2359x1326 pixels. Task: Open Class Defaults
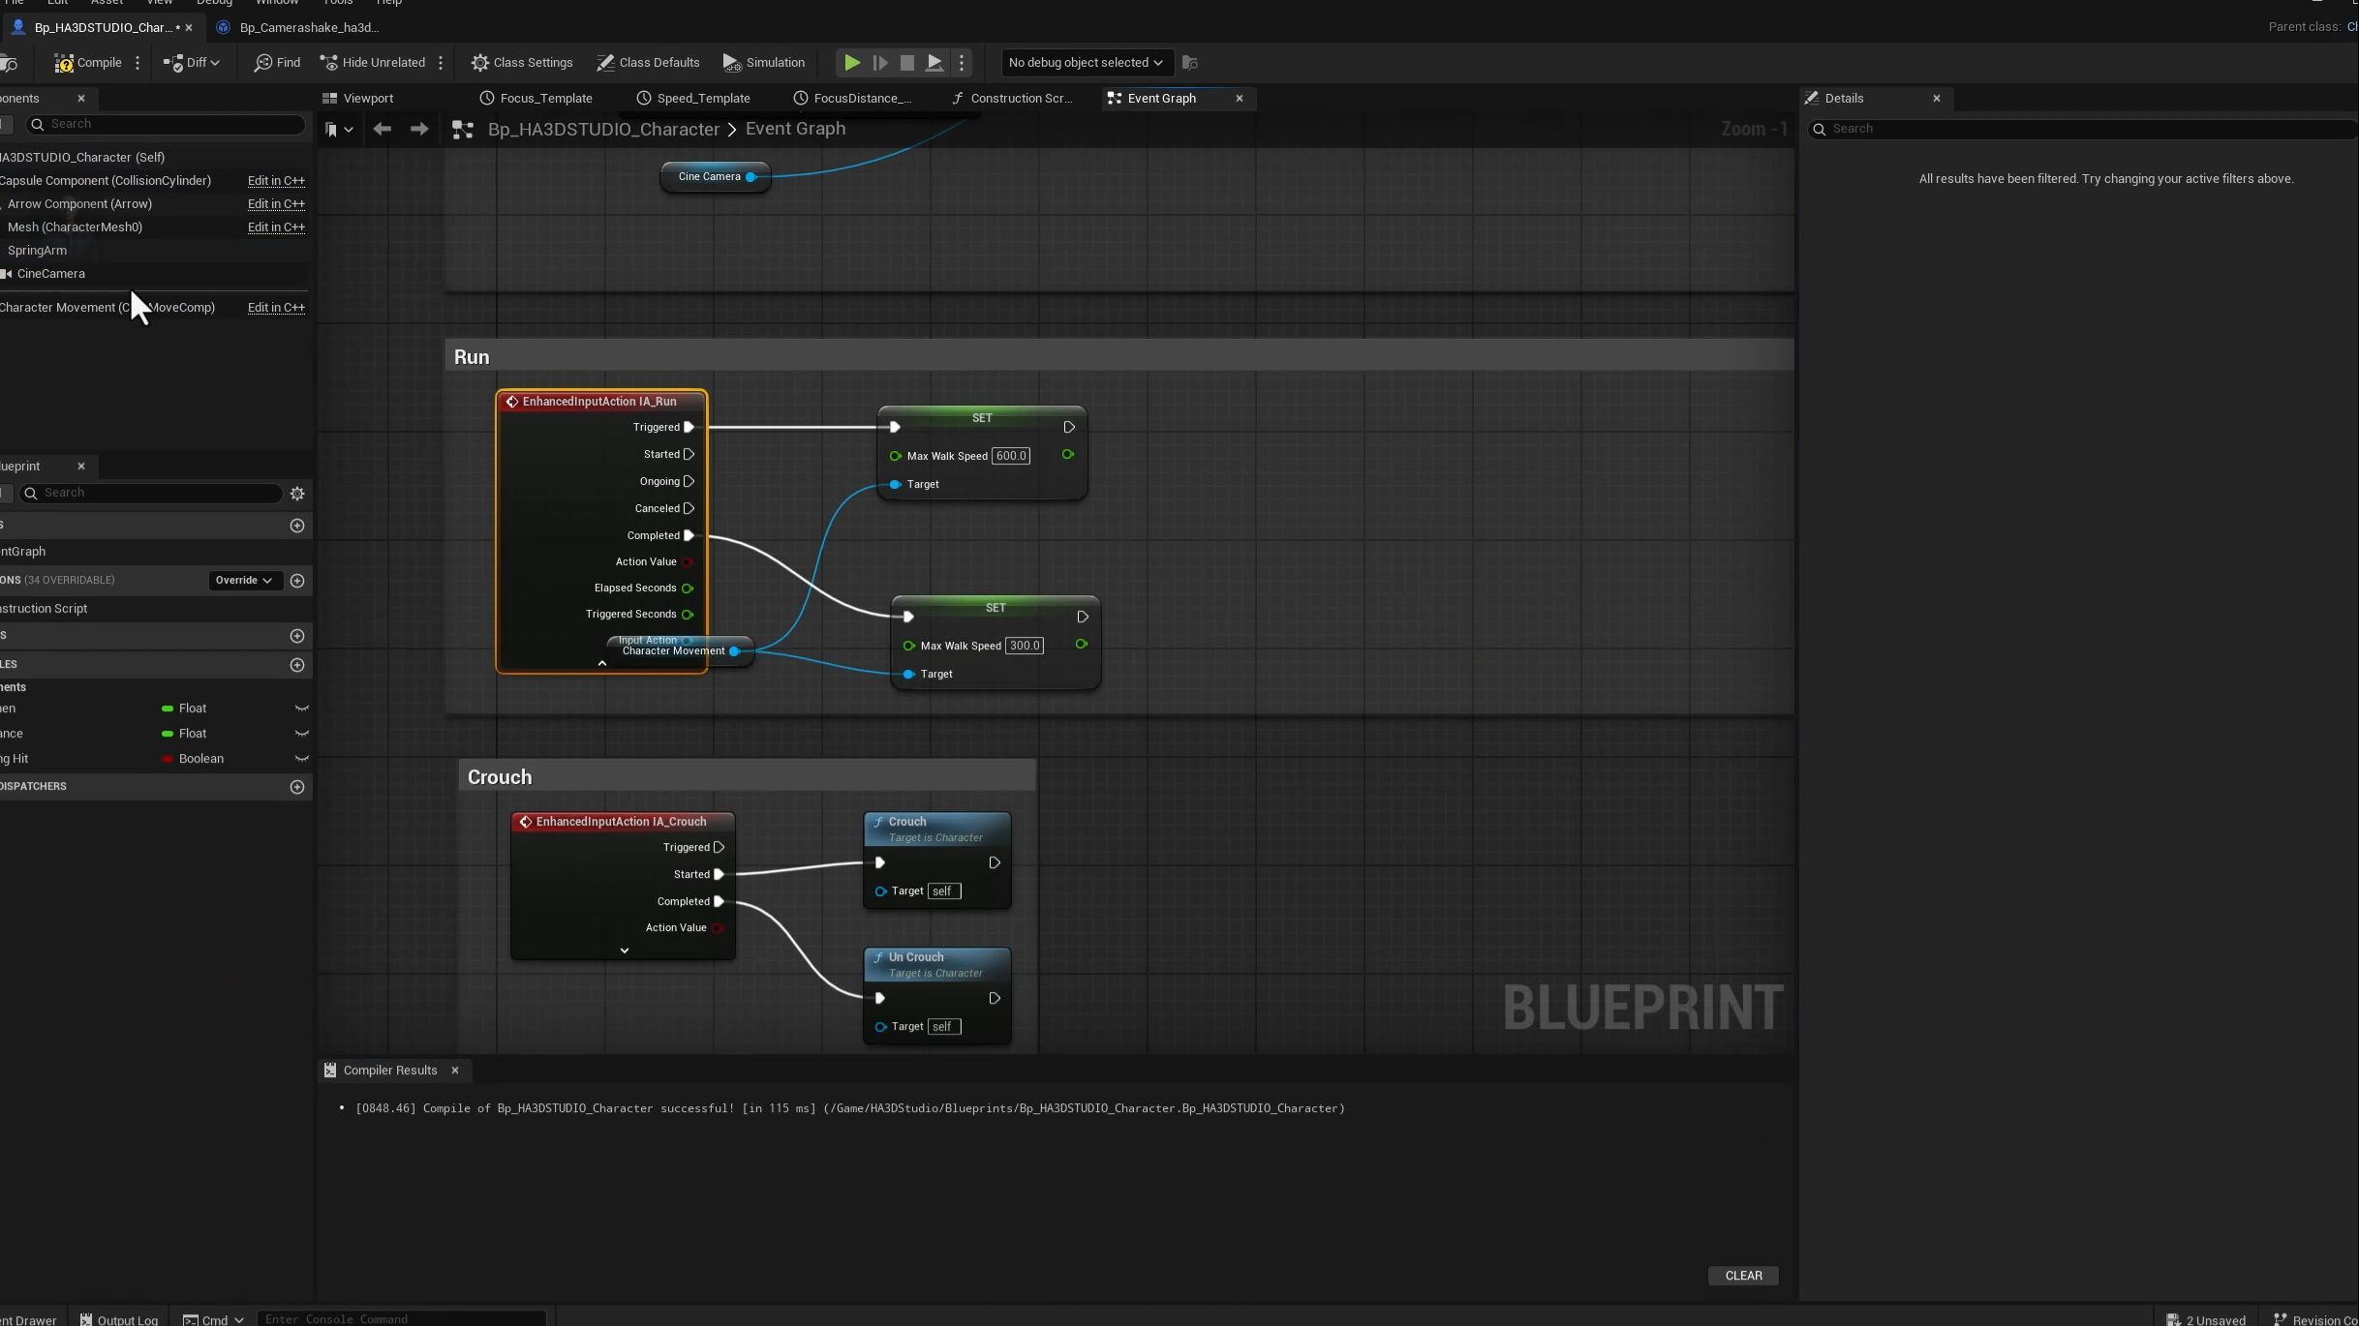click(648, 63)
